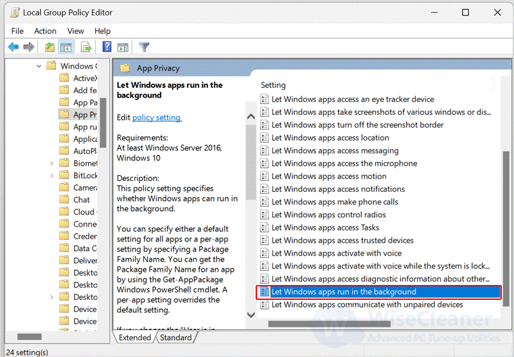The height and width of the screenshot is (357, 514).
Task: Click description pane scroll down arrow
Action: 251,315
